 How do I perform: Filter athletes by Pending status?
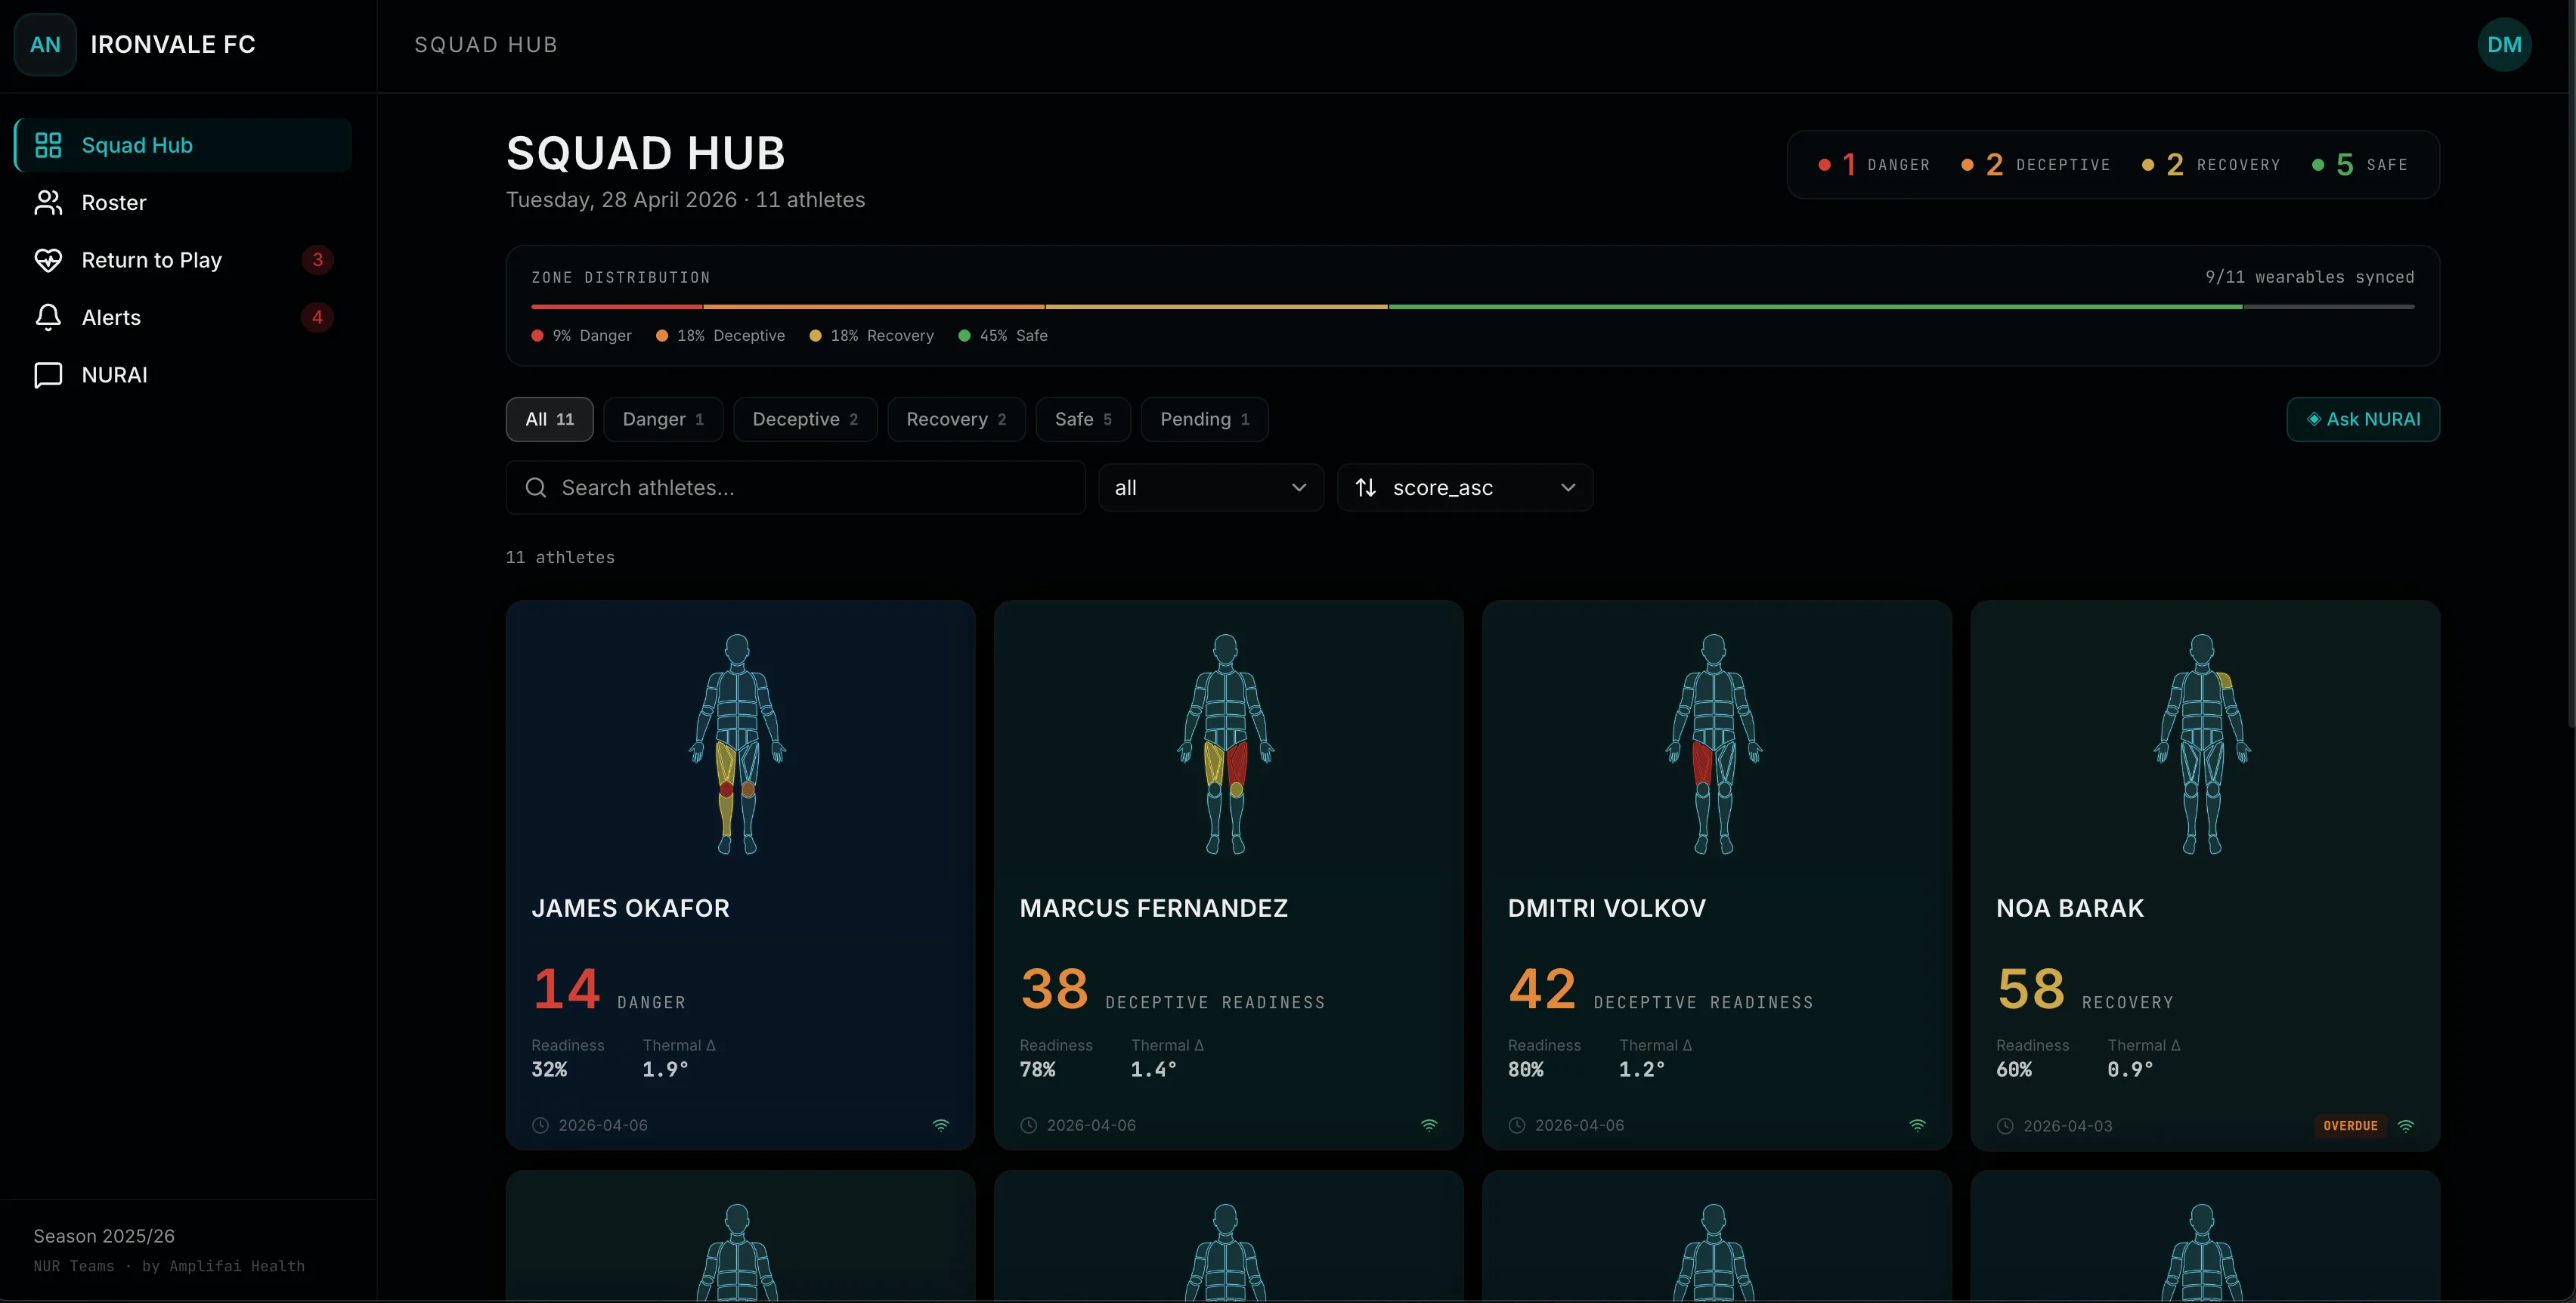1204,419
